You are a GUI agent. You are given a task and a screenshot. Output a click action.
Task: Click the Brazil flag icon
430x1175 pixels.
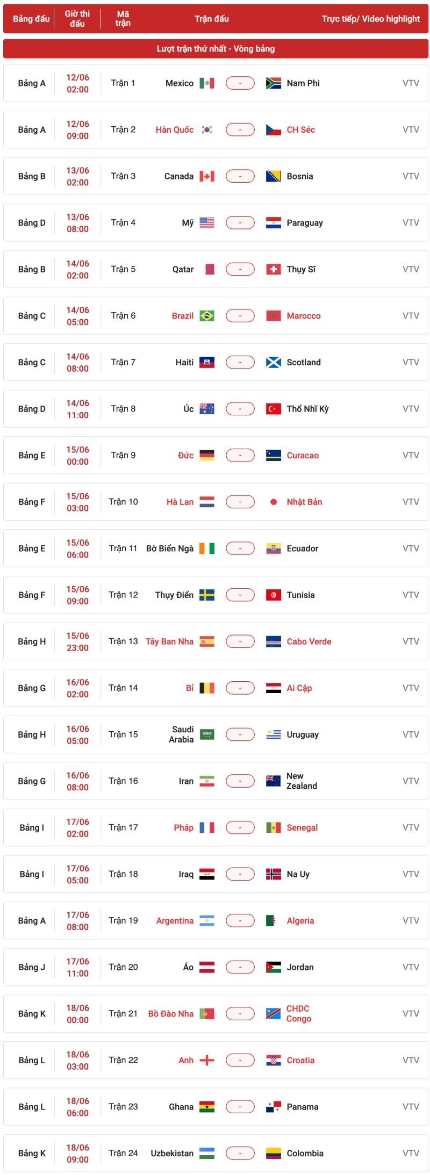pyautogui.click(x=206, y=316)
